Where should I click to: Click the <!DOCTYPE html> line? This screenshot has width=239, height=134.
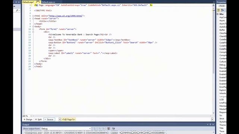(43, 10)
